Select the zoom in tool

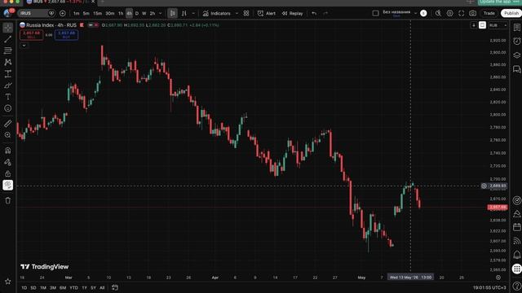8,135
